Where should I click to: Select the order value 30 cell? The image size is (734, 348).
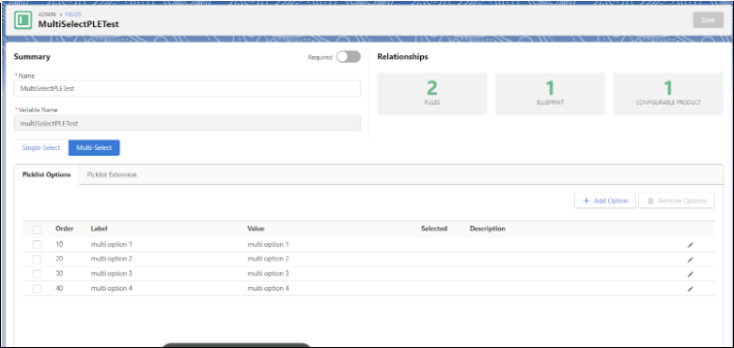[x=59, y=274]
